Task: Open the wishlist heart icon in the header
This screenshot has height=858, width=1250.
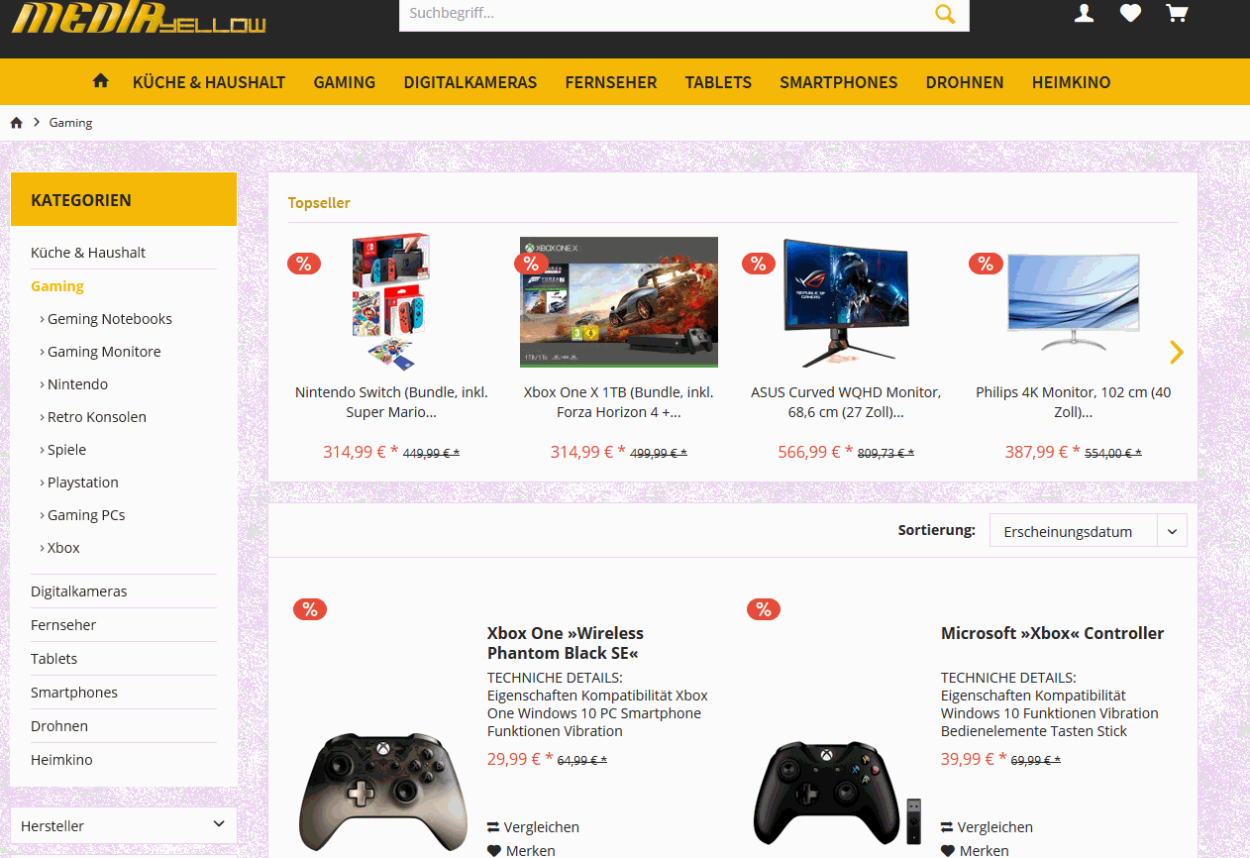Action: point(1130,13)
